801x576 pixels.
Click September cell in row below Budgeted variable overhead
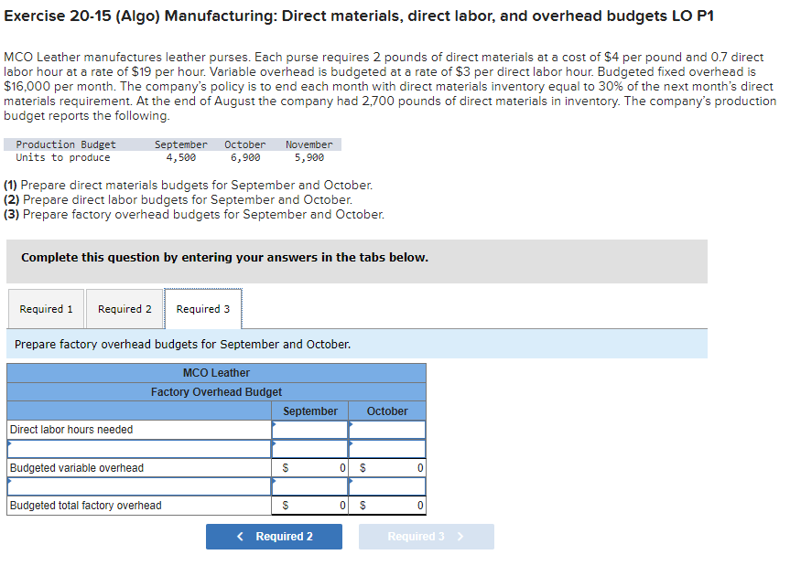309,486
